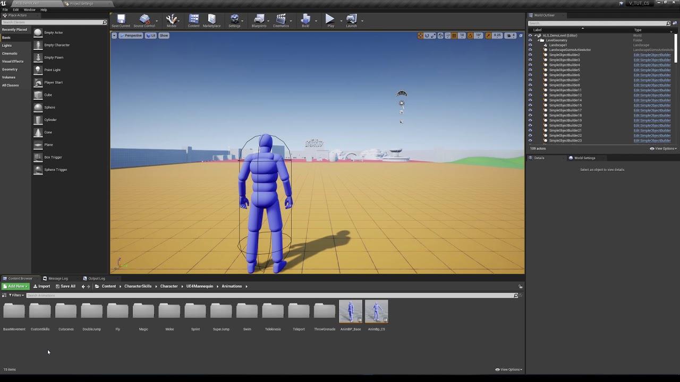Click the Save Current toolbar icon
Viewport: 680px width, 382px height.
coord(121,21)
